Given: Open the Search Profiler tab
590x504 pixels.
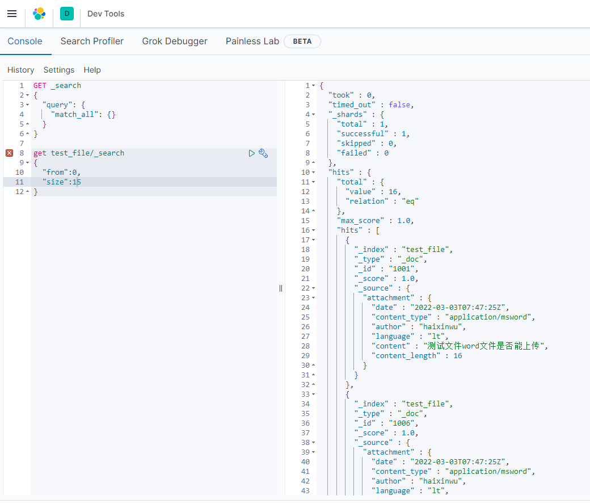Looking at the screenshot, I should 92,41.
